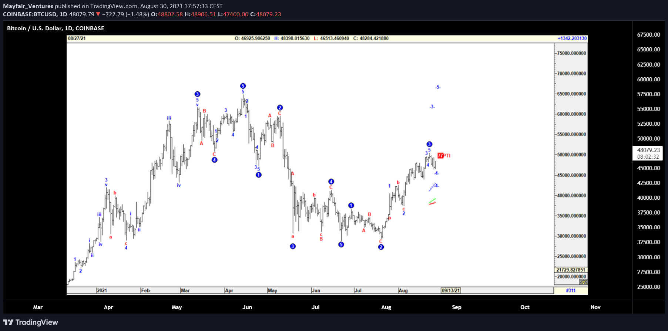Image resolution: width=668 pixels, height=331 pixels.
Task: Click the H: 48398.015630 high value
Action: point(292,38)
